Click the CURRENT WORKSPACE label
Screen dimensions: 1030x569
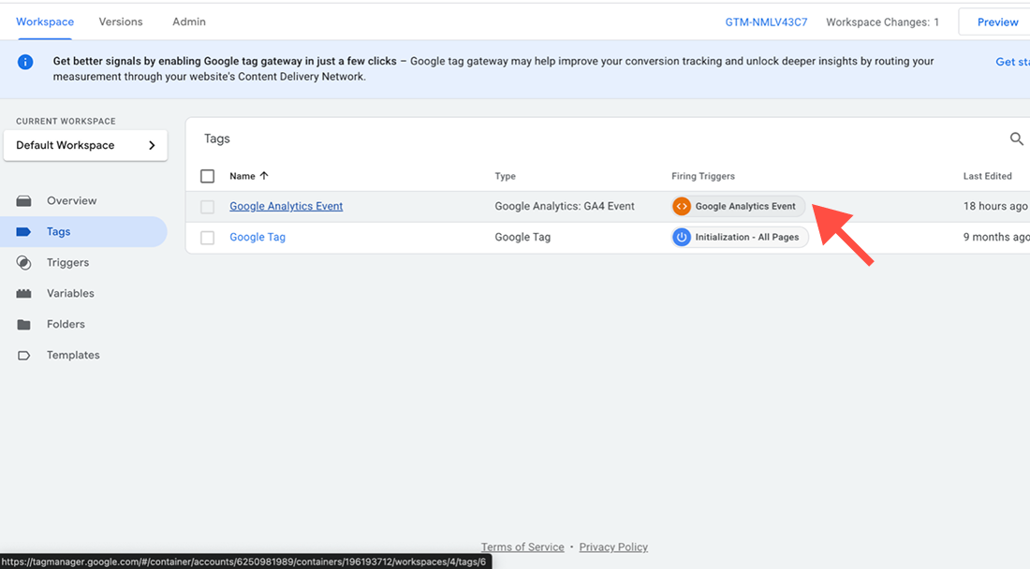[x=66, y=122]
